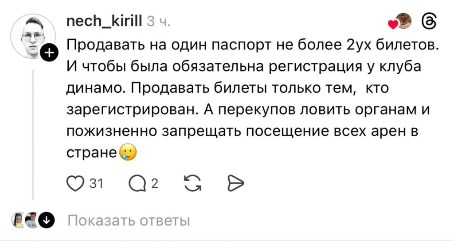The height and width of the screenshot is (243, 454).
Task: Open the nech_kirill username link
Action: [104, 21]
